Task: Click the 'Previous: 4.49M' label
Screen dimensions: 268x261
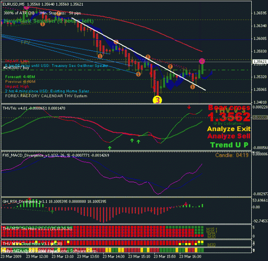Action: tap(20, 81)
